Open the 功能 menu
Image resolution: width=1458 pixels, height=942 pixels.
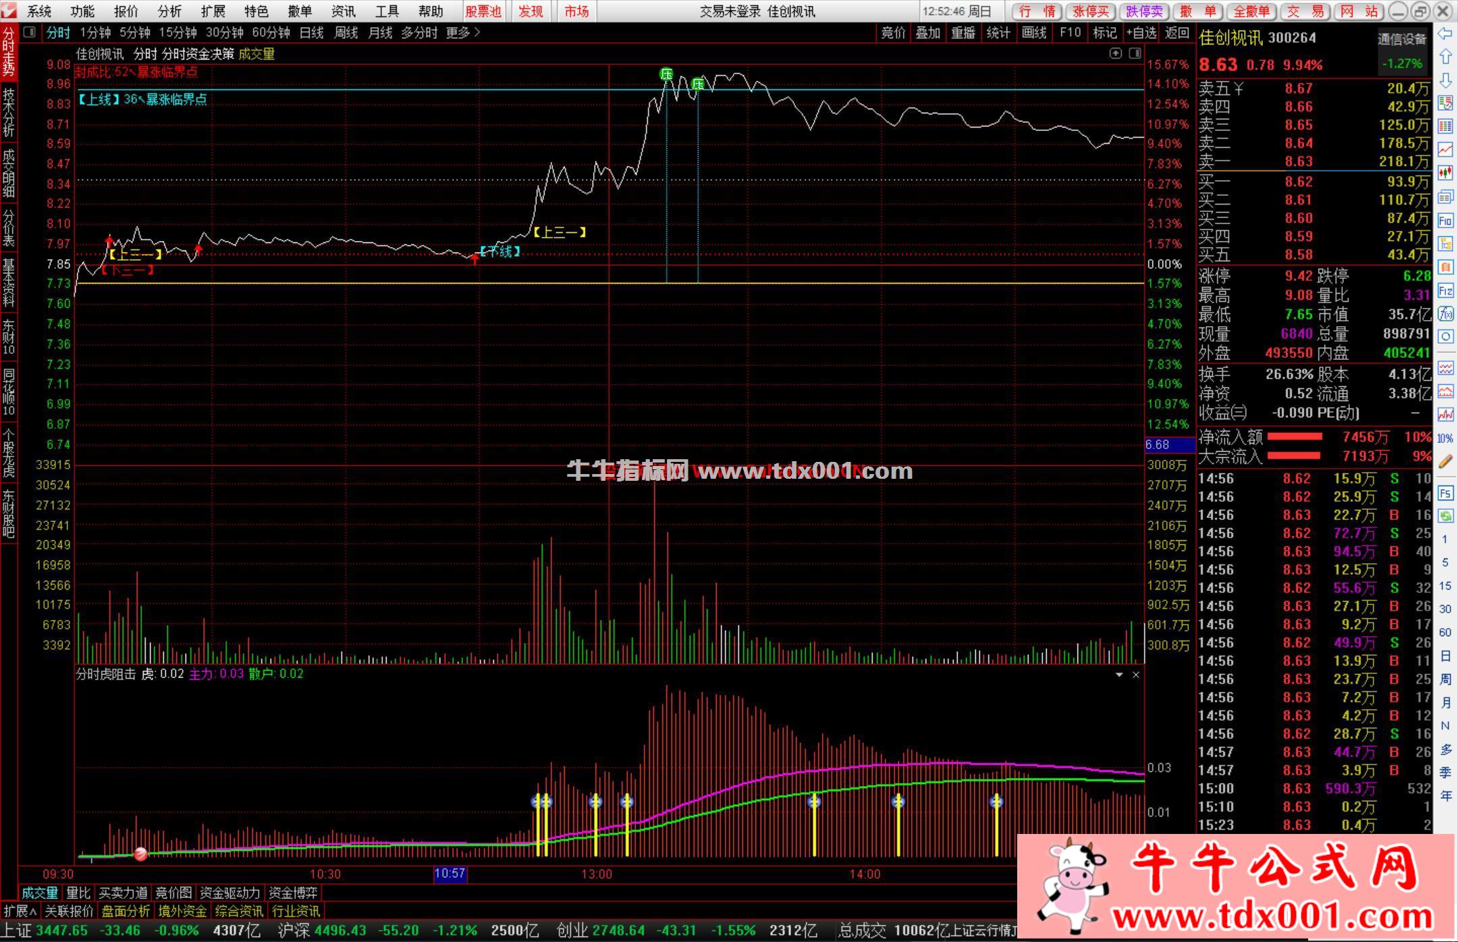click(82, 11)
